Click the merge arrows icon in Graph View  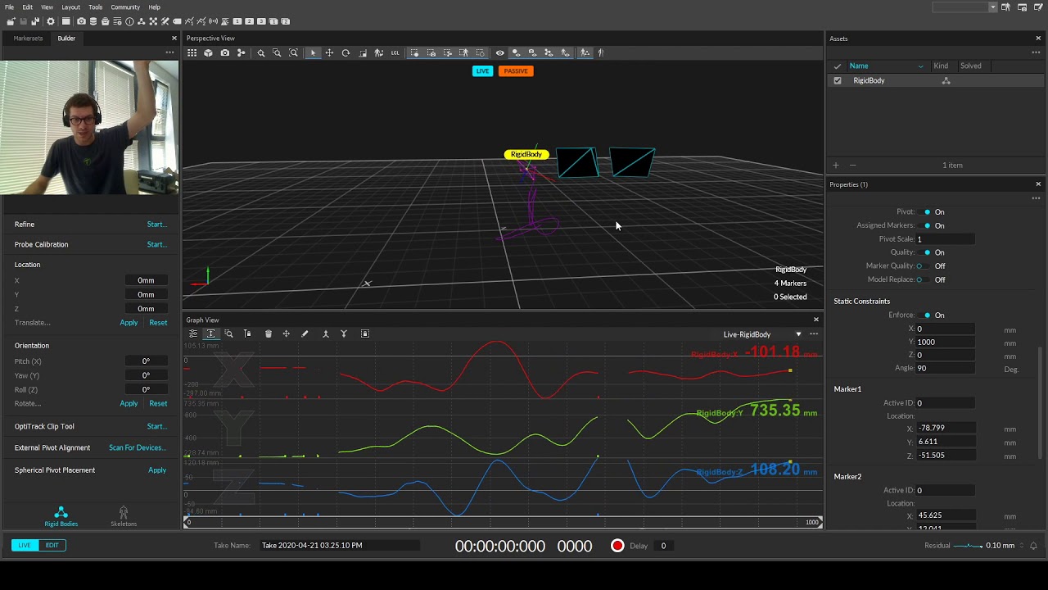coord(325,334)
